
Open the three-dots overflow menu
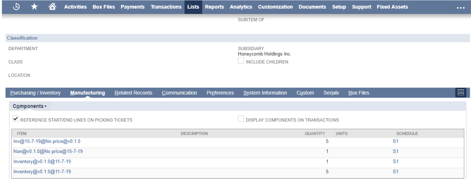(460, 7)
